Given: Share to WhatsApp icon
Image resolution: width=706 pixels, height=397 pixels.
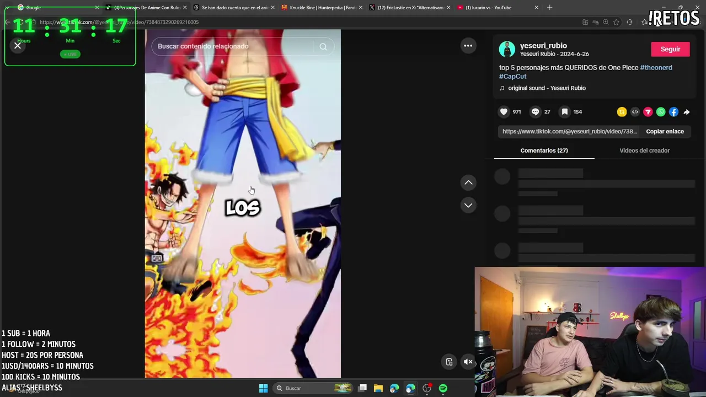Looking at the screenshot, I should (661, 112).
